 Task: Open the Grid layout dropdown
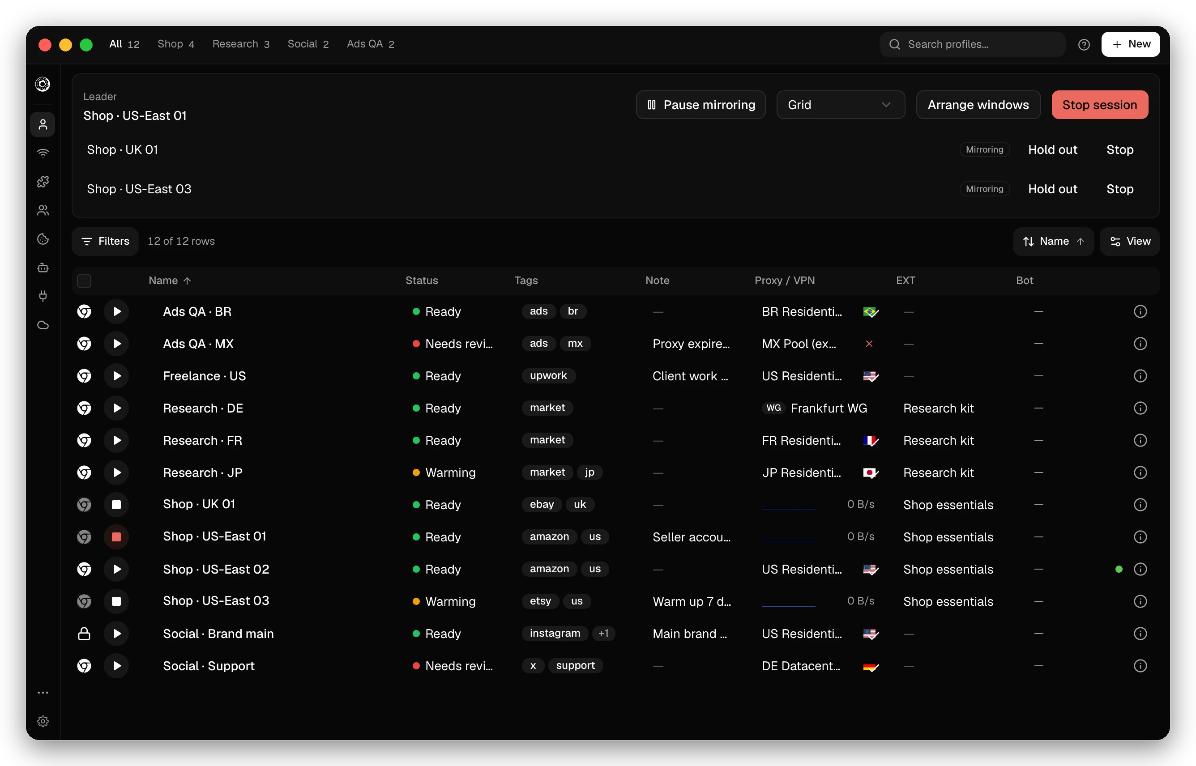click(x=840, y=104)
